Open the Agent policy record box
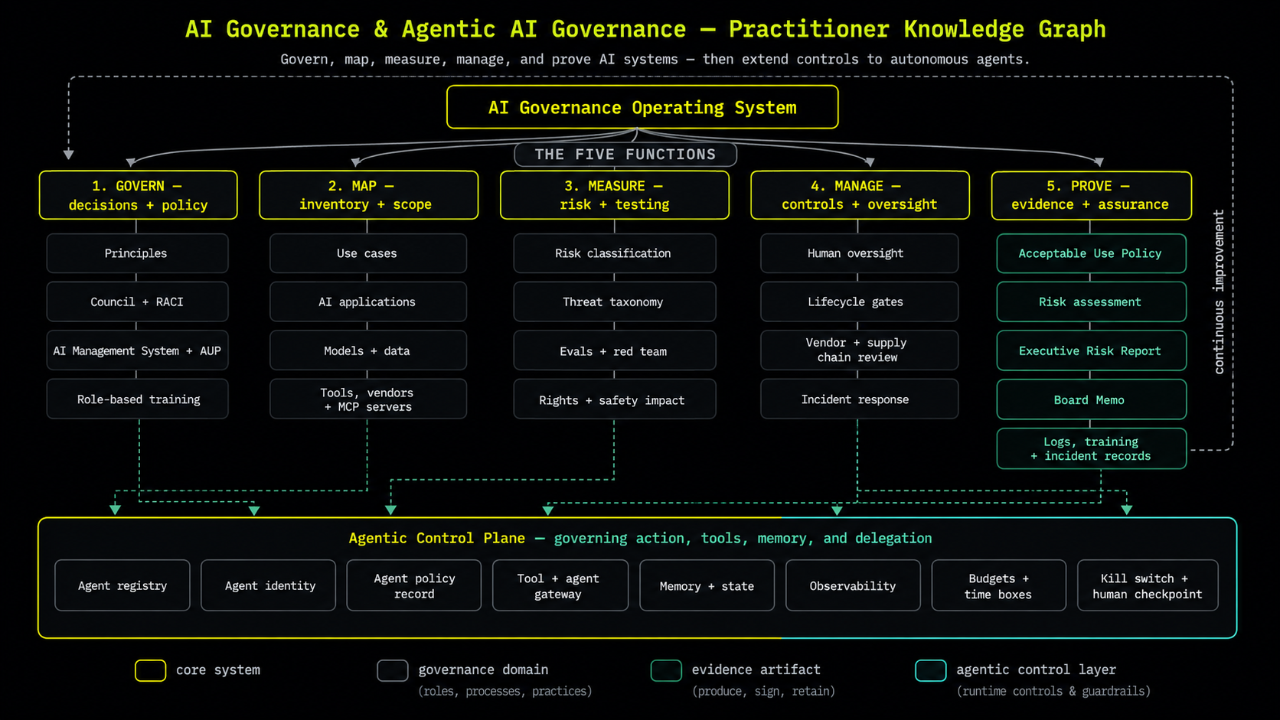1280x720 pixels. (414, 585)
